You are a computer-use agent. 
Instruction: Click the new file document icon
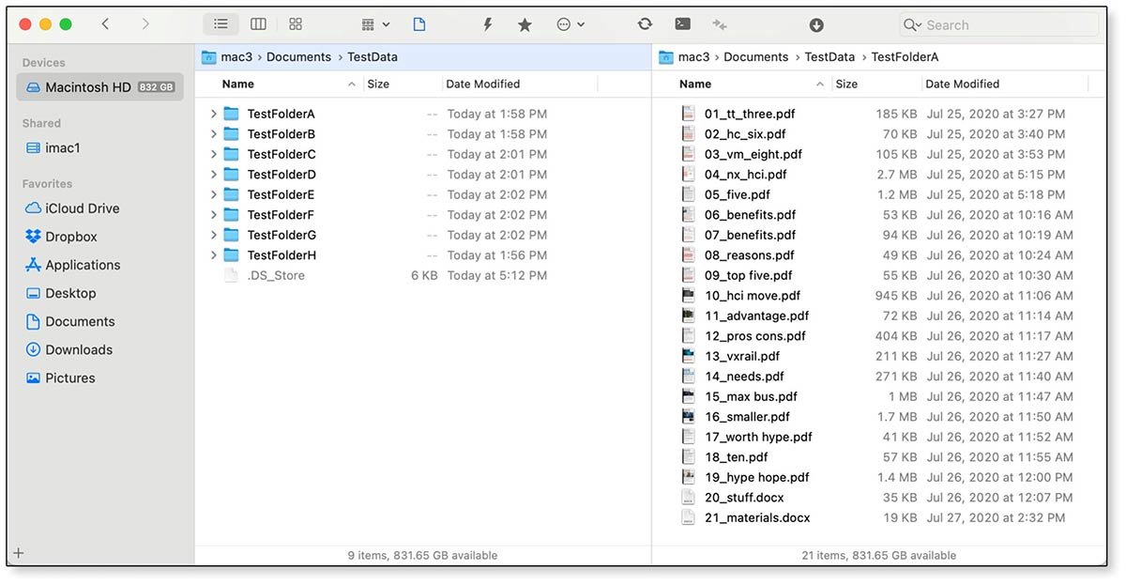[419, 24]
